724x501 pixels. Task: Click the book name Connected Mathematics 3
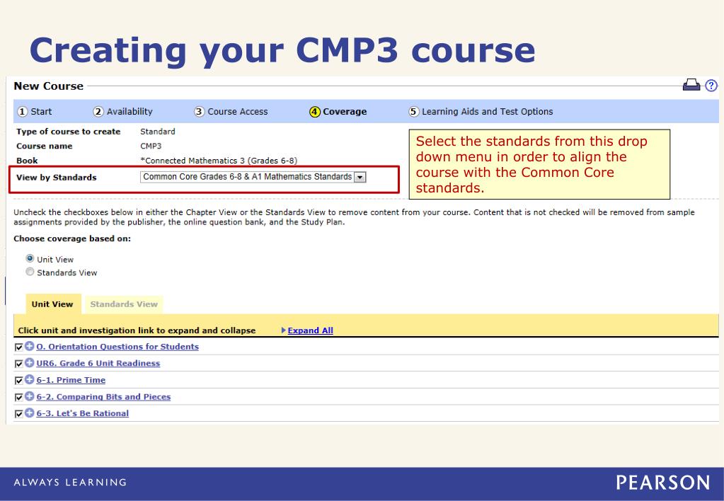coord(219,161)
